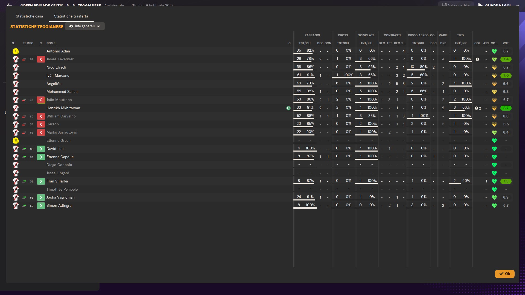This screenshot has width=525, height=295.
Task: Click Antonio Adán's yellow goalkeeper shirt icon
Action: [16, 51]
